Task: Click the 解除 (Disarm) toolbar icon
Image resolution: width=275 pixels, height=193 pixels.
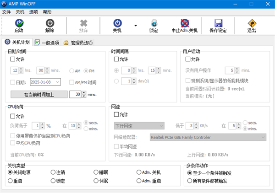Action: [50, 23]
